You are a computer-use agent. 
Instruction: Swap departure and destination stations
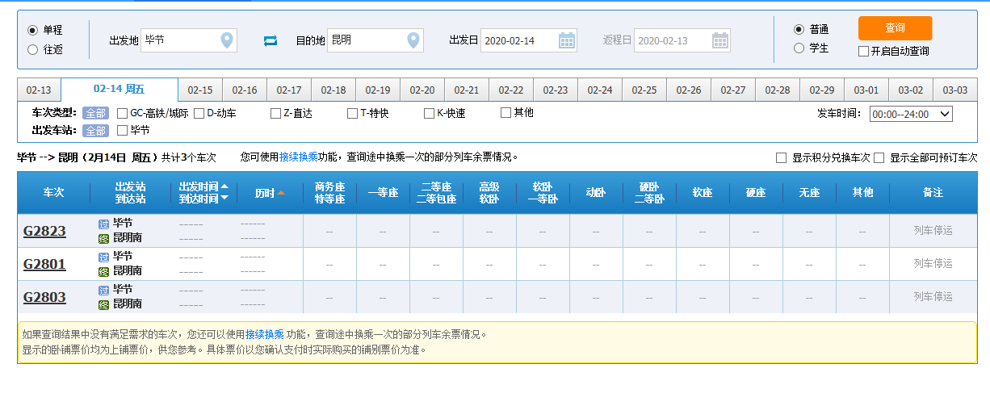coord(271,40)
